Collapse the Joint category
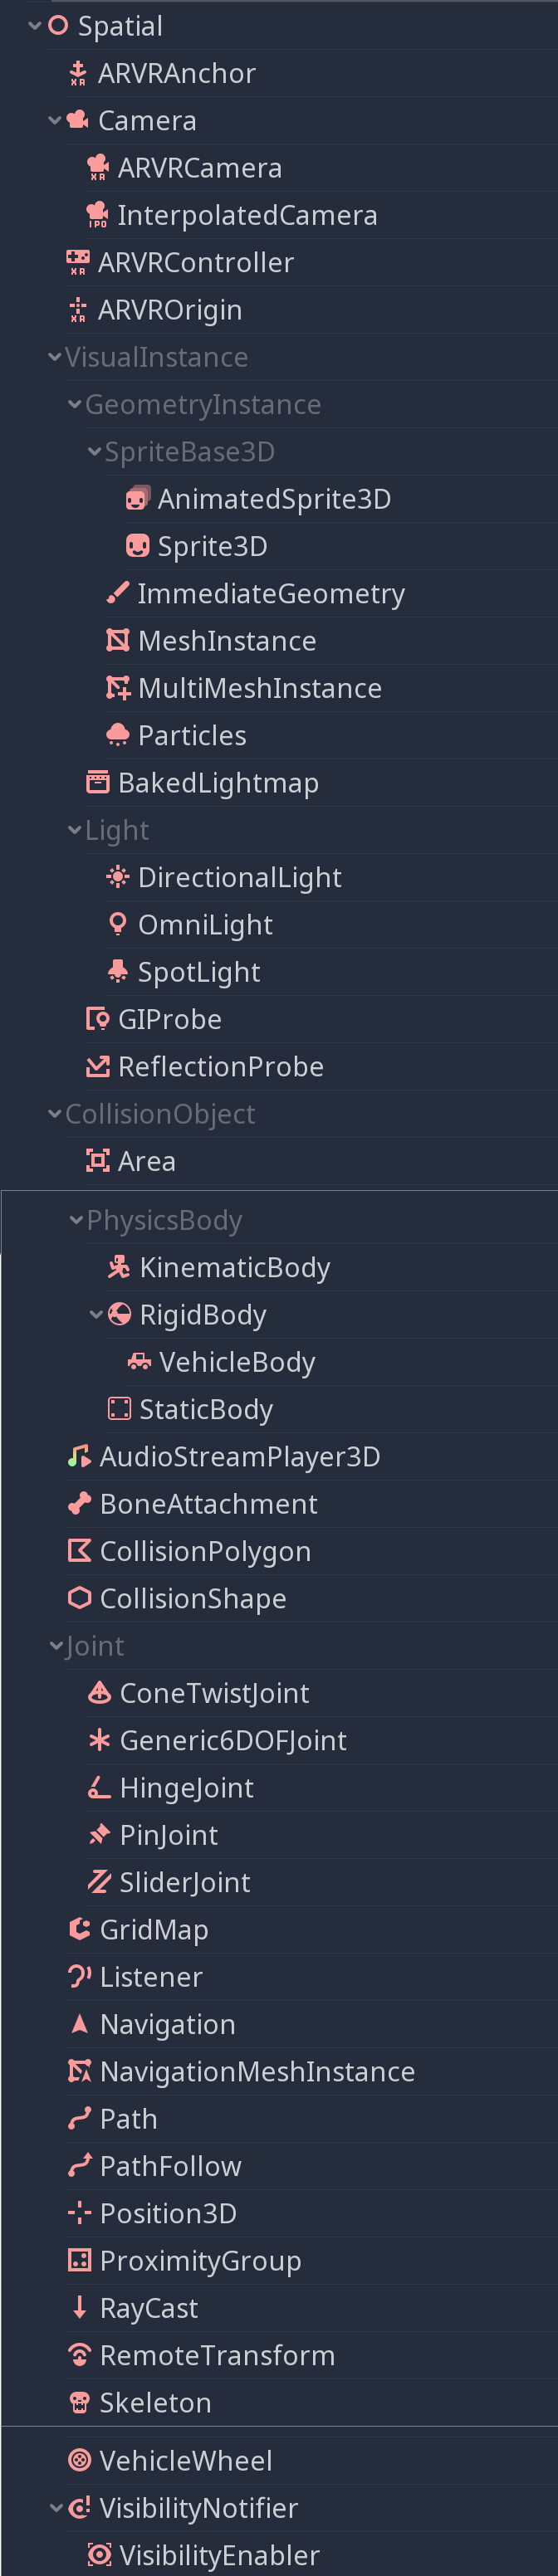Image resolution: width=558 pixels, height=2576 pixels. tap(56, 1646)
